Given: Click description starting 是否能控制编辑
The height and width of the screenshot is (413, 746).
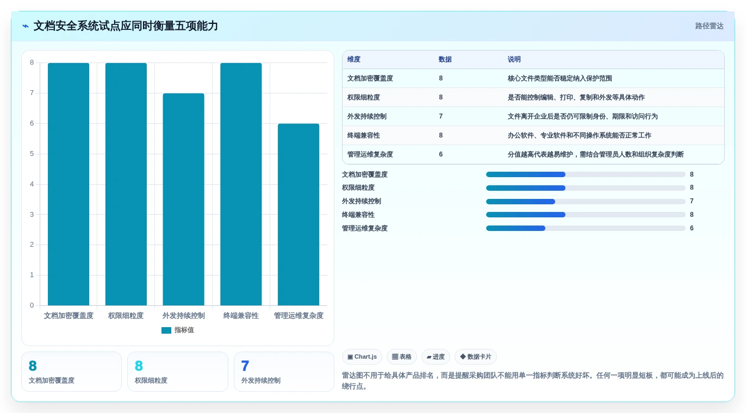Looking at the screenshot, I should tap(576, 97).
